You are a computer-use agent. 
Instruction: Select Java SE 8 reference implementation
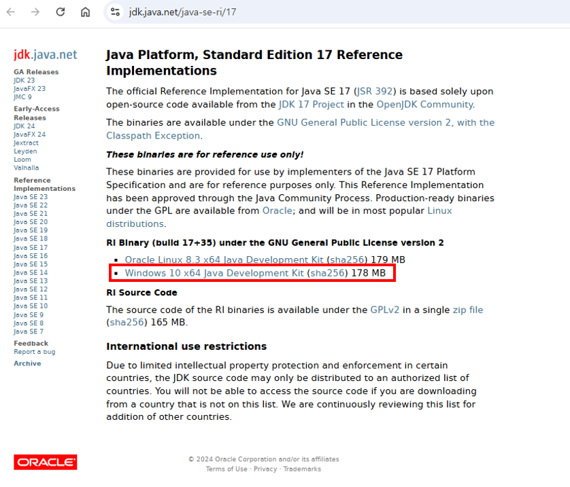[x=29, y=323]
